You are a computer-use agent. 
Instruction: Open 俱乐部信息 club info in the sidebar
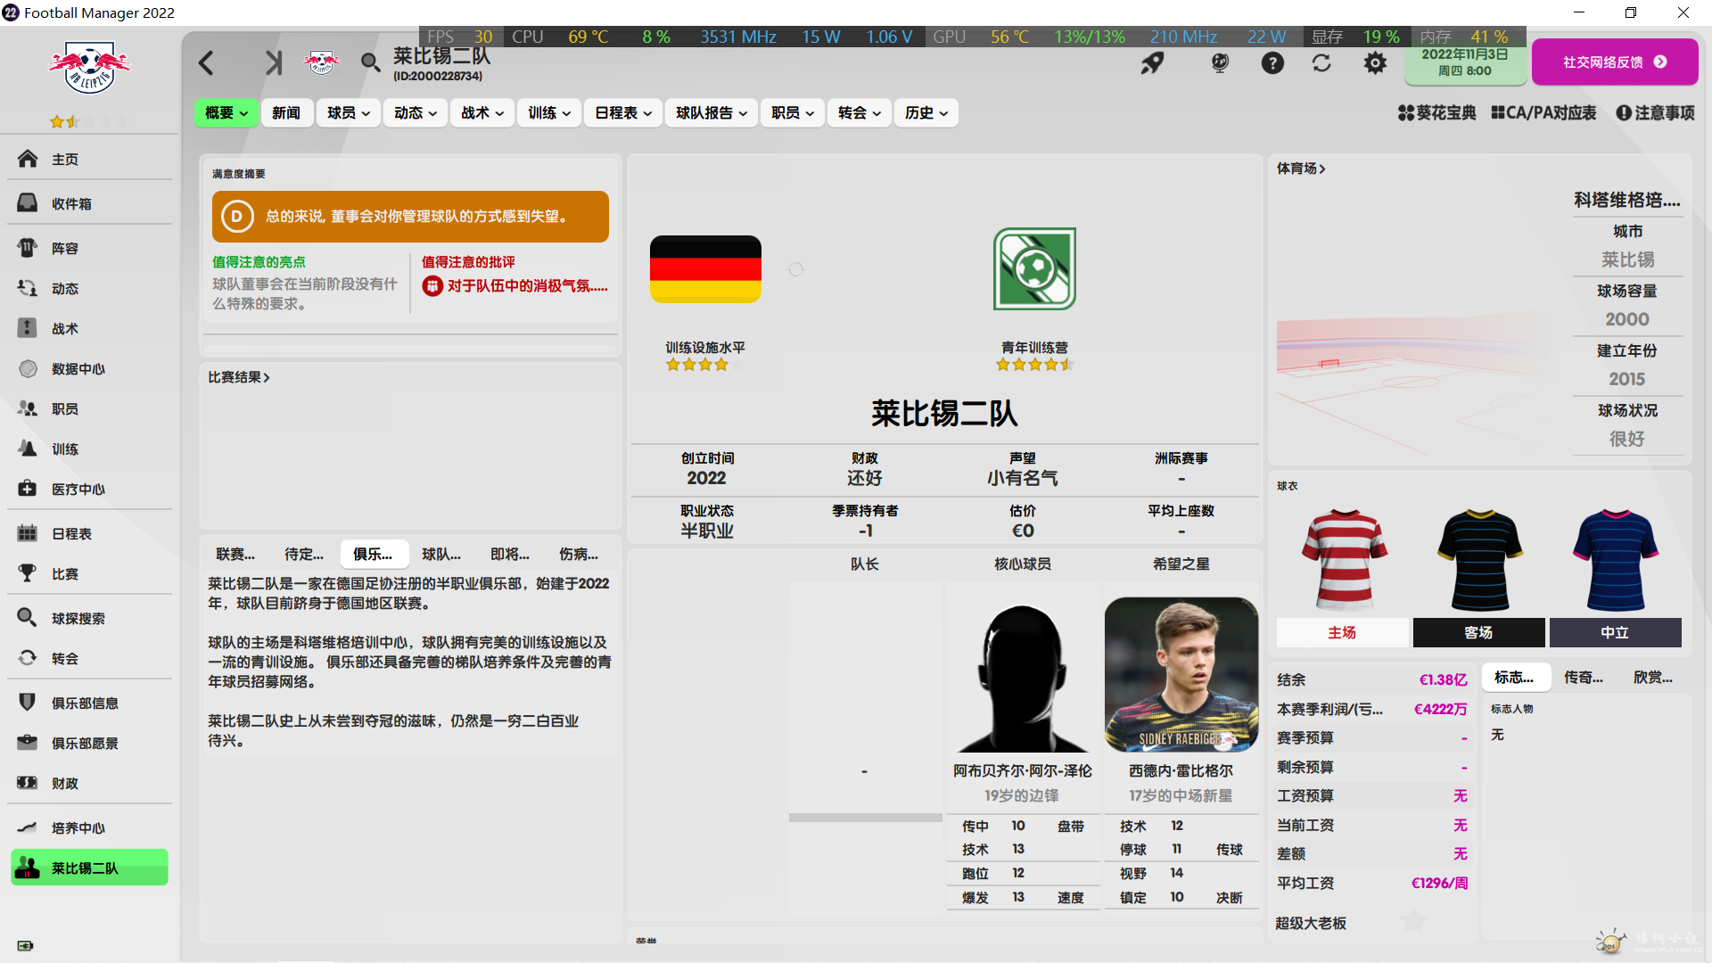[89, 703]
